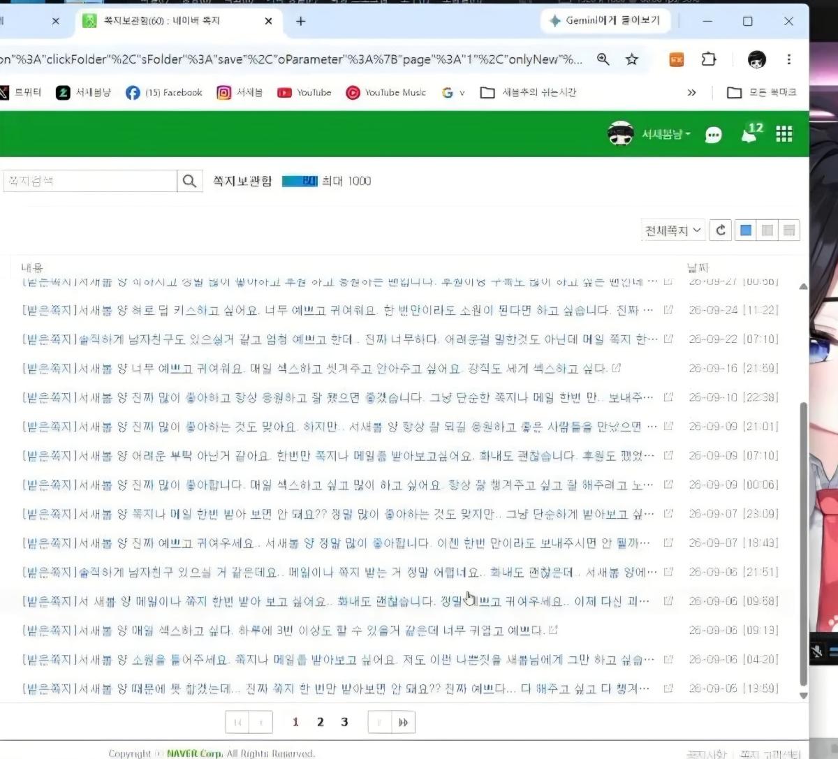The height and width of the screenshot is (759, 838).
Task: Open the YouTube Music bookmark
Action: tap(386, 92)
